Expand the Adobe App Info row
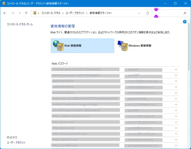This screenshot has height=149, width=191. click(176, 99)
